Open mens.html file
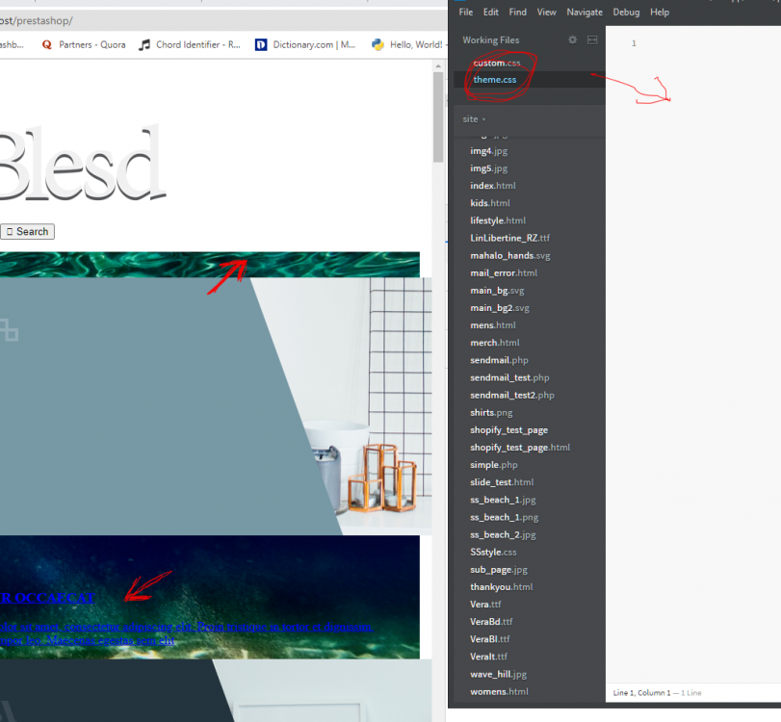Viewport: 781px width, 722px height. [493, 325]
